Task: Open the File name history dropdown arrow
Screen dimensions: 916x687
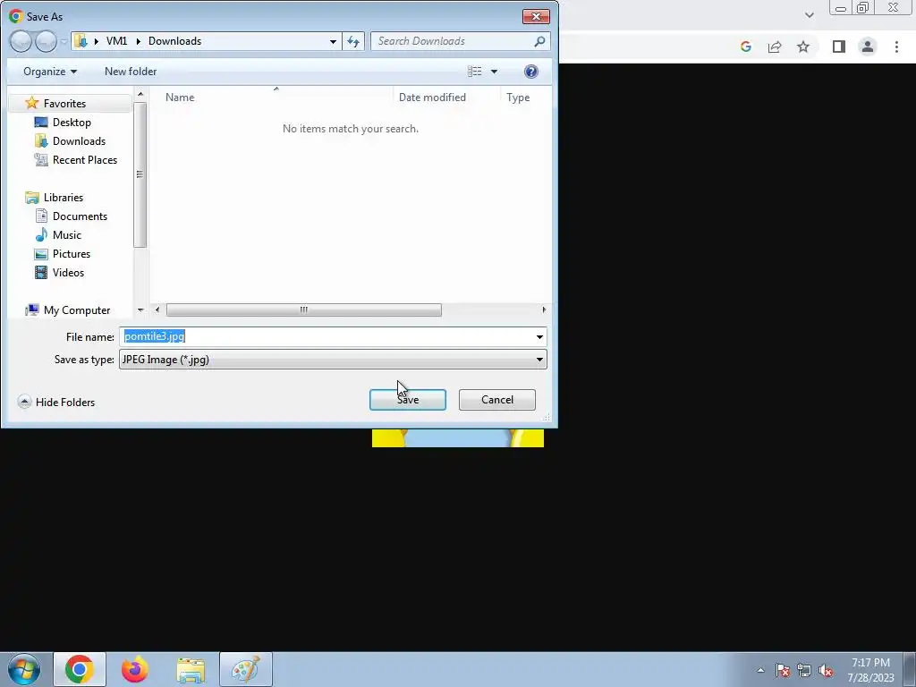Action: pyautogui.click(x=539, y=337)
